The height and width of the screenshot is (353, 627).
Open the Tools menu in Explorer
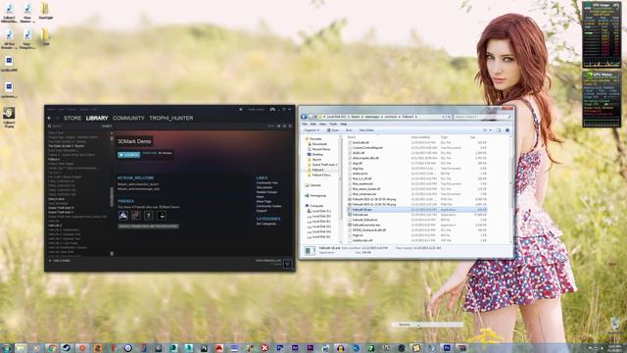[333, 125]
